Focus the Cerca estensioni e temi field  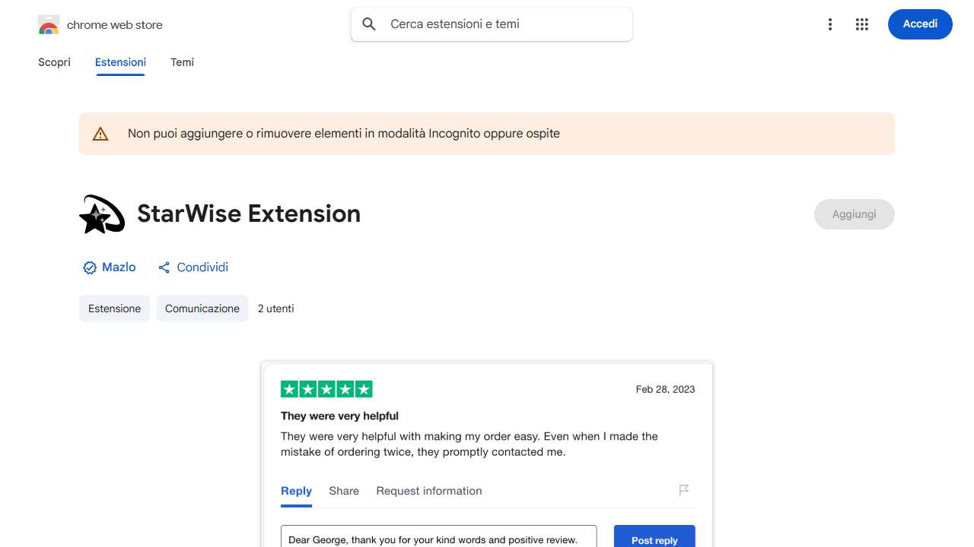[x=502, y=24]
